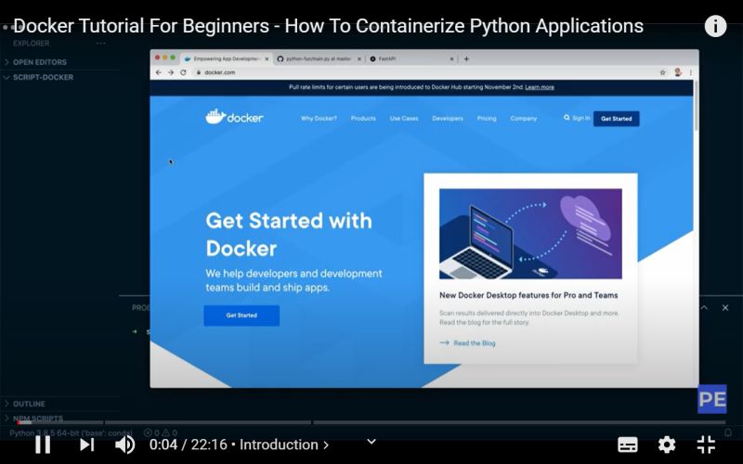
Task: Click the Docker whale logo
Action: tap(234, 117)
